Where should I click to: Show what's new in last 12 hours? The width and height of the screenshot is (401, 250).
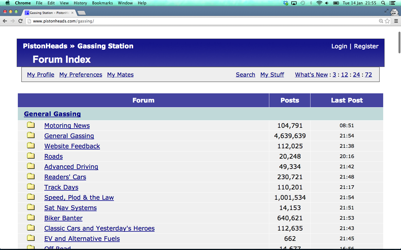[x=344, y=75]
